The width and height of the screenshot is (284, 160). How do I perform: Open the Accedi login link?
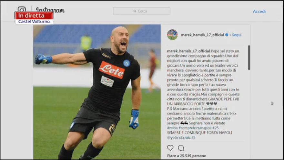[259, 11]
